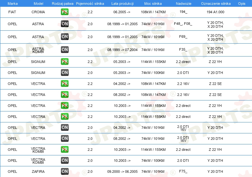
Task: Click the diesel ON icon in the SIGNUM 2.0 row
Action: (64, 73)
